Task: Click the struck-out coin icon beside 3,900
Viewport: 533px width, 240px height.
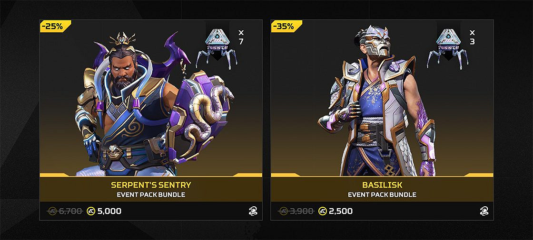Action: point(284,211)
